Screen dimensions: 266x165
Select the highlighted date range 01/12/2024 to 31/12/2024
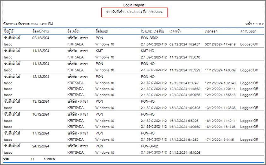[x=134, y=12]
